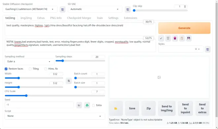Refresh the SD VAE list
The image size is (218, 129).
[127, 10]
